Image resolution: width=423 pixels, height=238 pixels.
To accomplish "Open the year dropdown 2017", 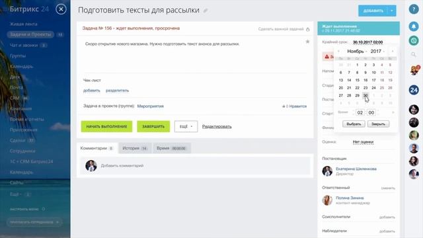I will (377, 52).
